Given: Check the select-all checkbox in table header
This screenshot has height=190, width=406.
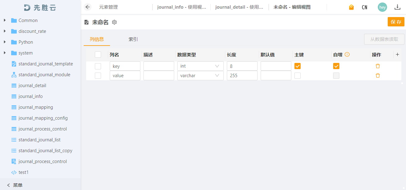Looking at the screenshot, I should (x=98, y=55).
